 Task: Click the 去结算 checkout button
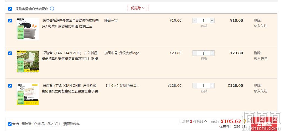(x=264, y=124)
